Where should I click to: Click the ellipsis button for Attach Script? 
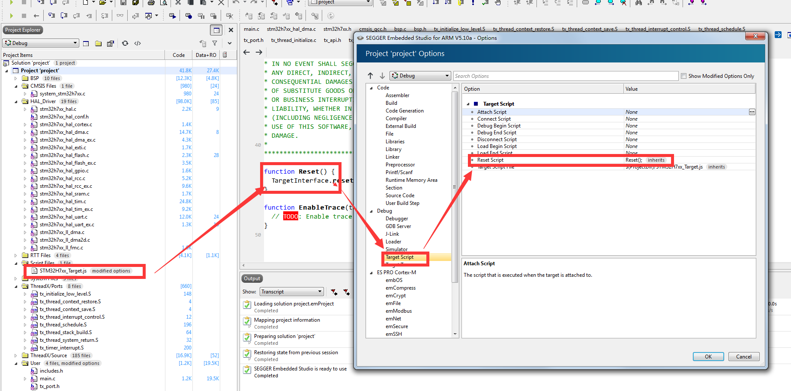[x=752, y=112]
